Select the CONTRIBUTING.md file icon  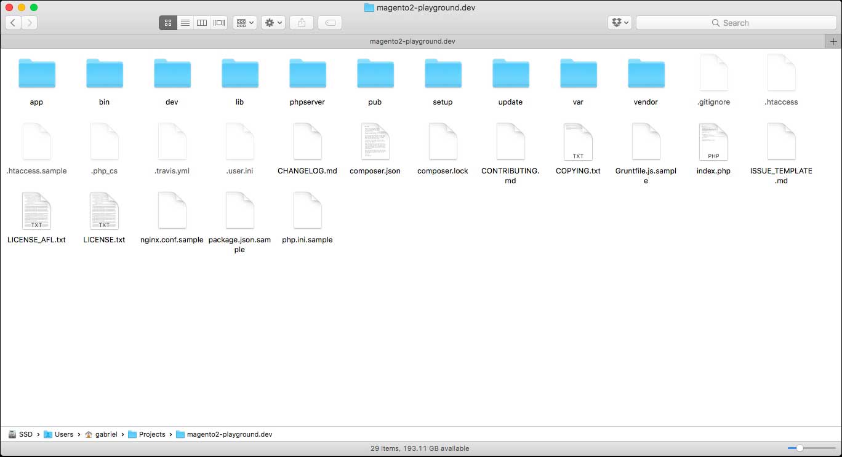(x=511, y=141)
